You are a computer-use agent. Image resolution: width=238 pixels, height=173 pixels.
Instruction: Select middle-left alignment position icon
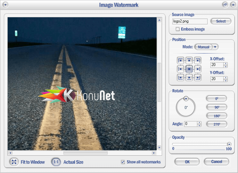tap(181, 69)
